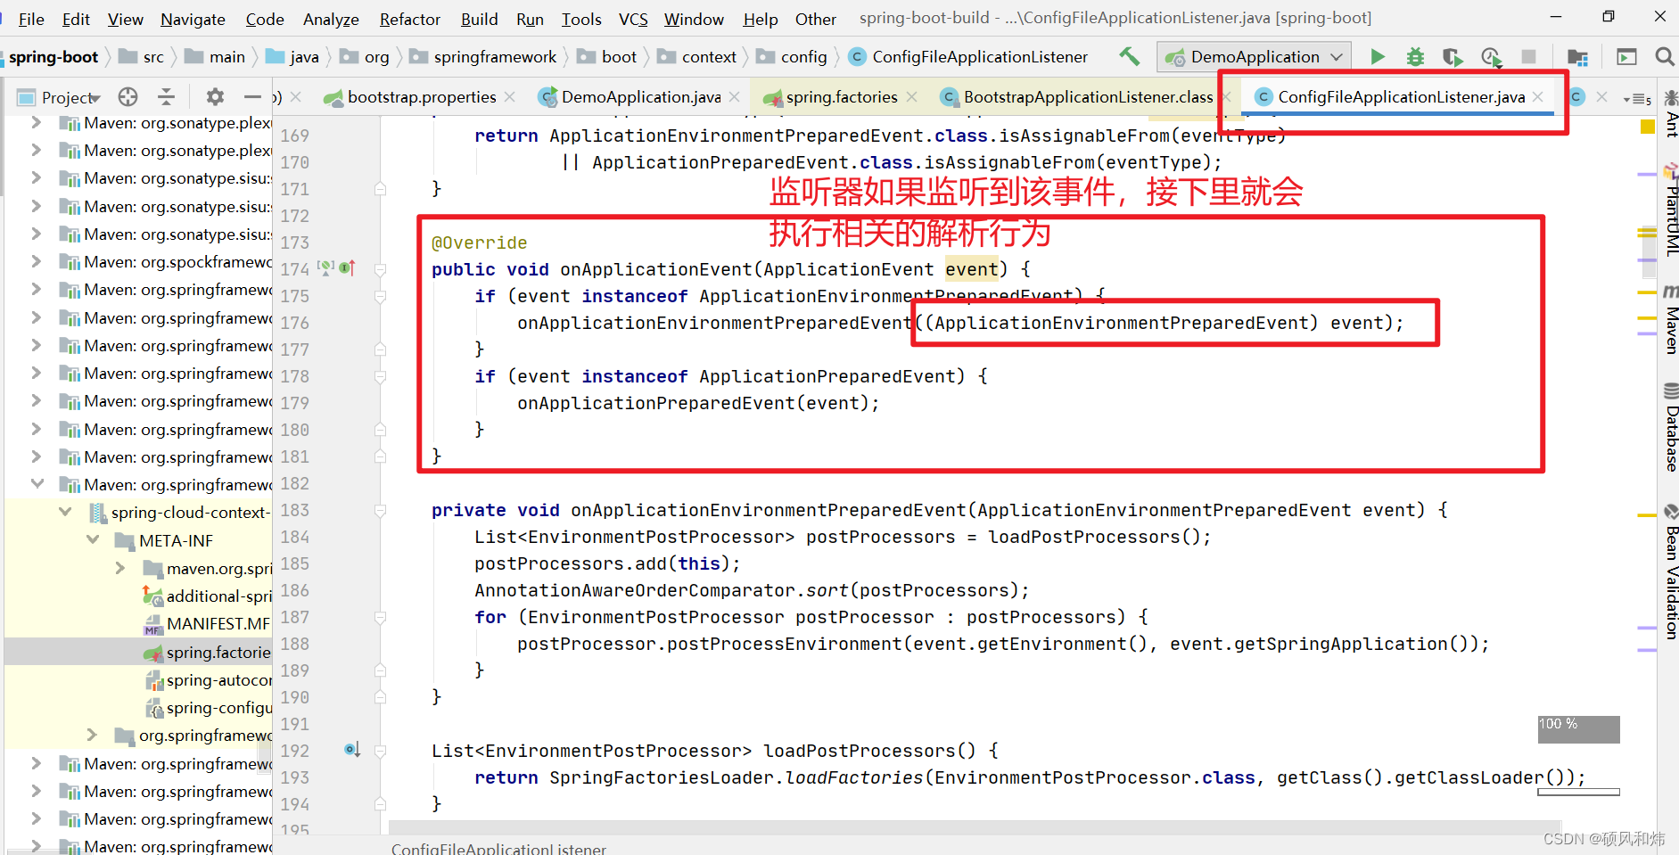Close ConfigFileApplicationListener.java tab
Viewport: 1679px width, 855px height.
coord(1538,96)
